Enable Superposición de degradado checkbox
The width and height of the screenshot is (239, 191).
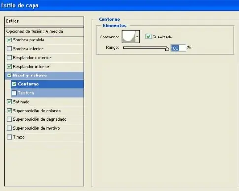pos(9,119)
